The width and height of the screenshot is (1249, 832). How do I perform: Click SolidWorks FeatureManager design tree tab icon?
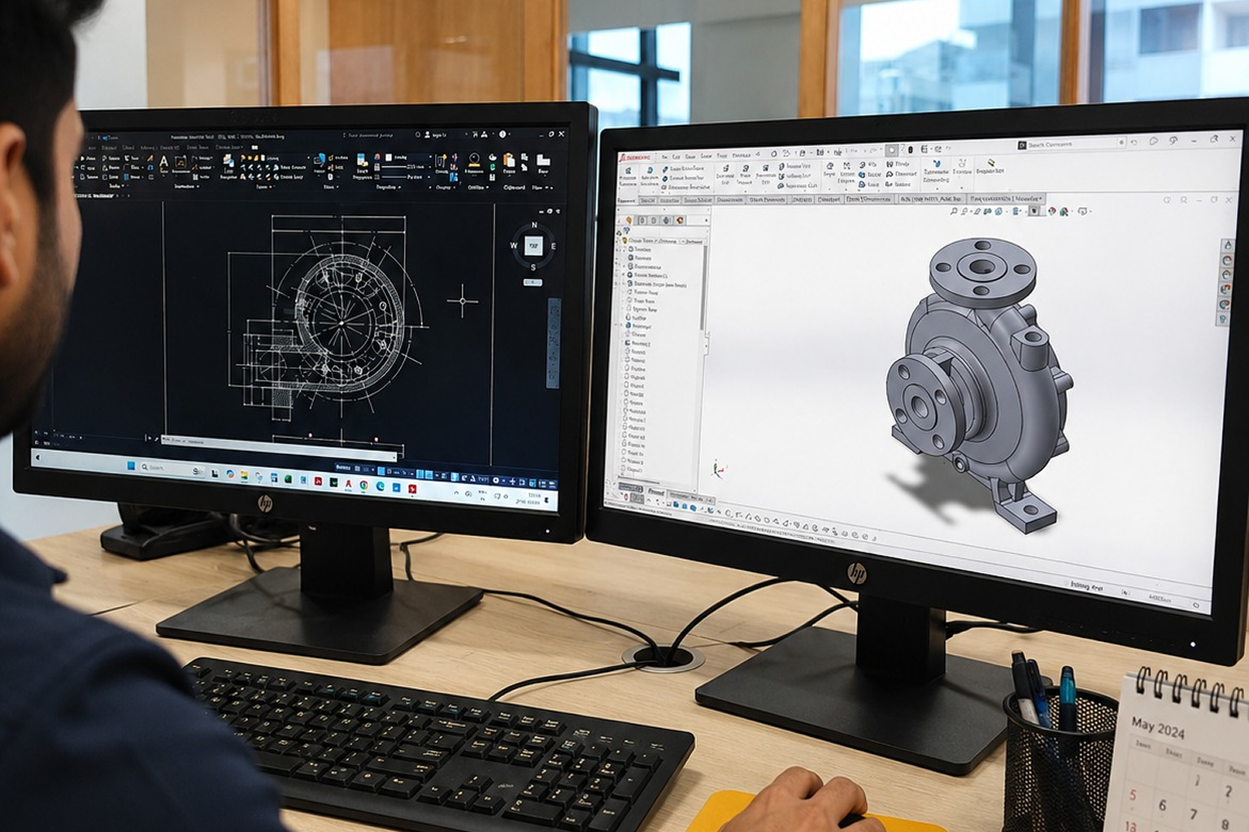pos(629,220)
